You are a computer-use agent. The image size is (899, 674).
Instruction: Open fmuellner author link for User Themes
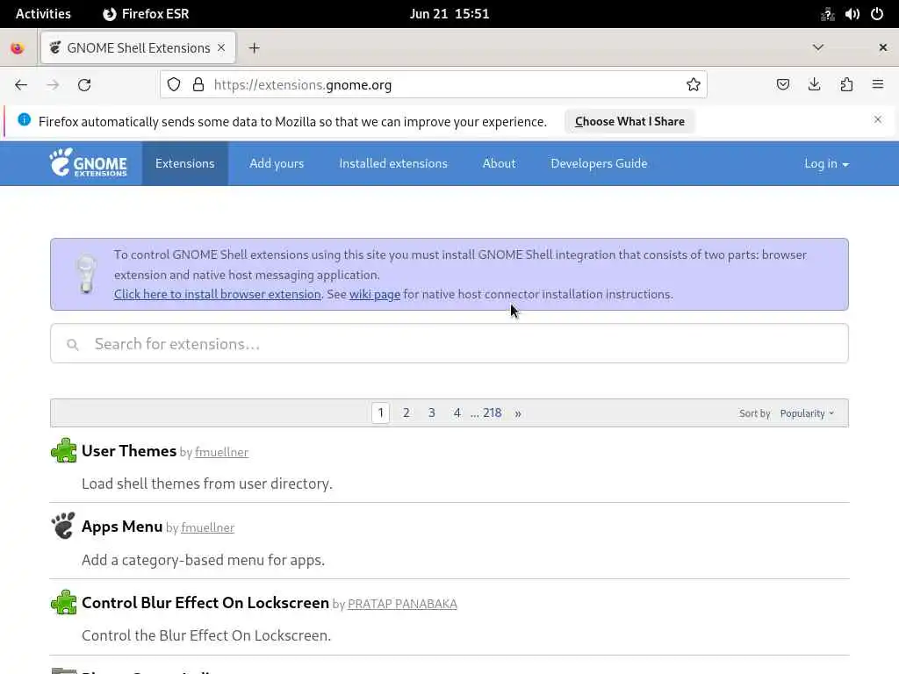coord(221,452)
